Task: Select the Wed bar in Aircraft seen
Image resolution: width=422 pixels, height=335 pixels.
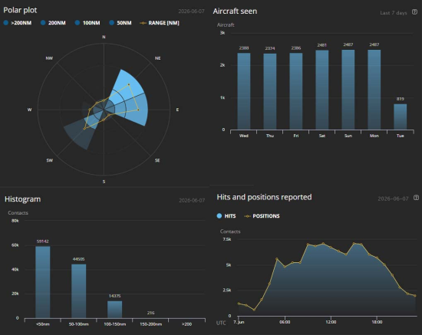Action: [244, 91]
